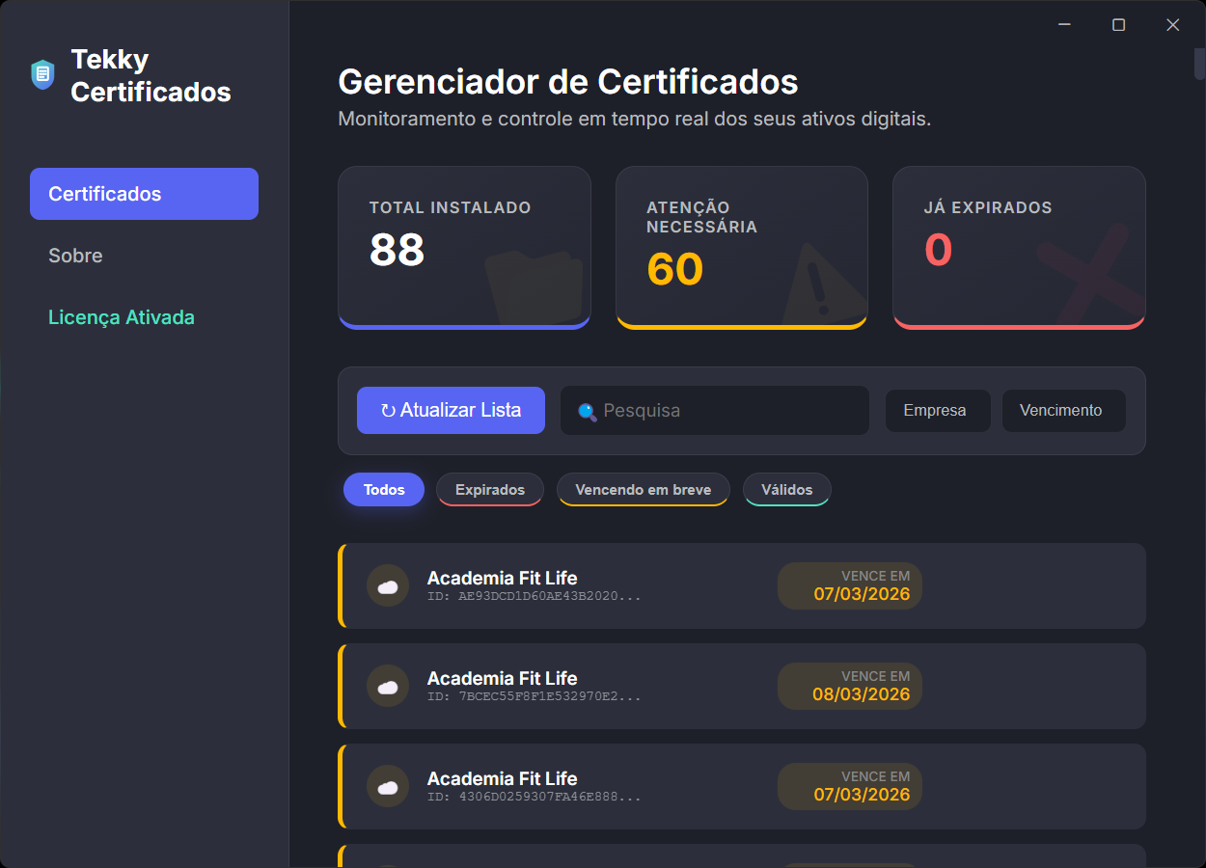Open the Já Expirados 0 card
The width and height of the screenshot is (1206, 868).
point(1019,248)
